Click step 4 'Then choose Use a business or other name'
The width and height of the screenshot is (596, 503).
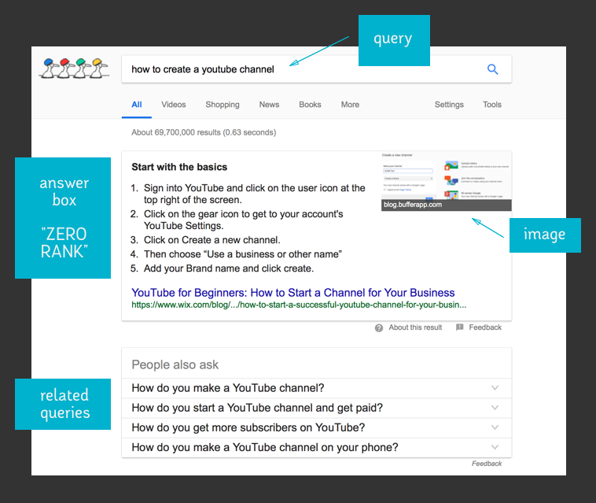click(x=243, y=254)
